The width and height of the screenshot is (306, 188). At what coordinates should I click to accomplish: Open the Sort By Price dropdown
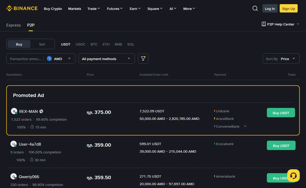tap(281, 59)
